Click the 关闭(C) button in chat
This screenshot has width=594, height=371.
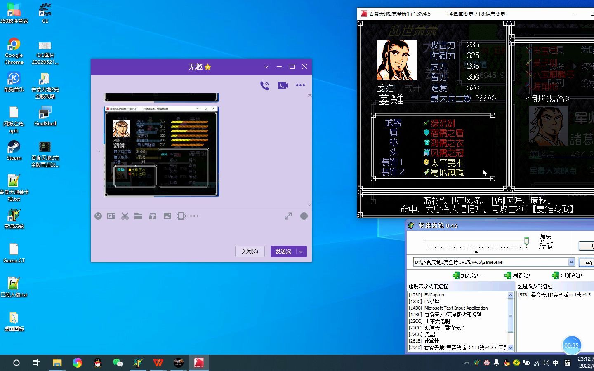pyautogui.click(x=250, y=251)
